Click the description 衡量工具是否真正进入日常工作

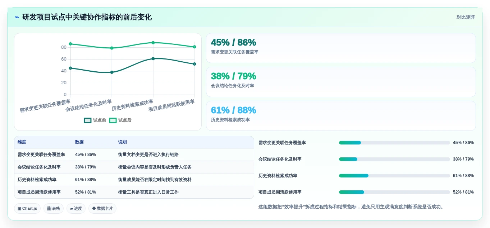(148, 193)
